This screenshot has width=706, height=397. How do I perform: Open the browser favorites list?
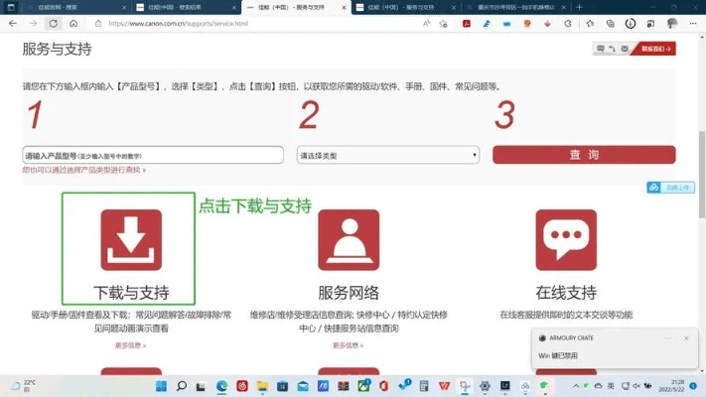590,24
